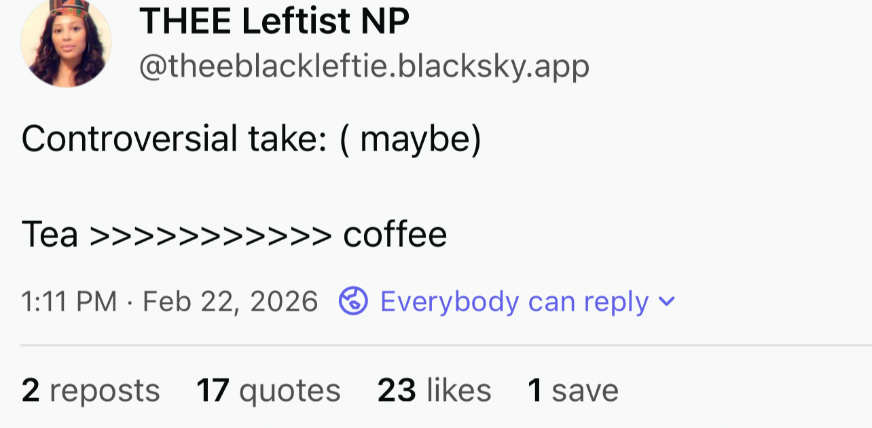Click the save count number 1
The image size is (872, 428).
point(534,391)
